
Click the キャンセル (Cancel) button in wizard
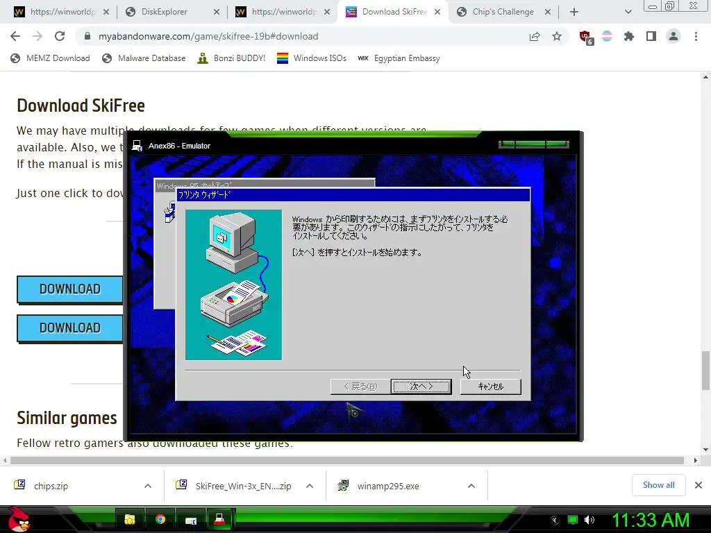click(x=491, y=387)
